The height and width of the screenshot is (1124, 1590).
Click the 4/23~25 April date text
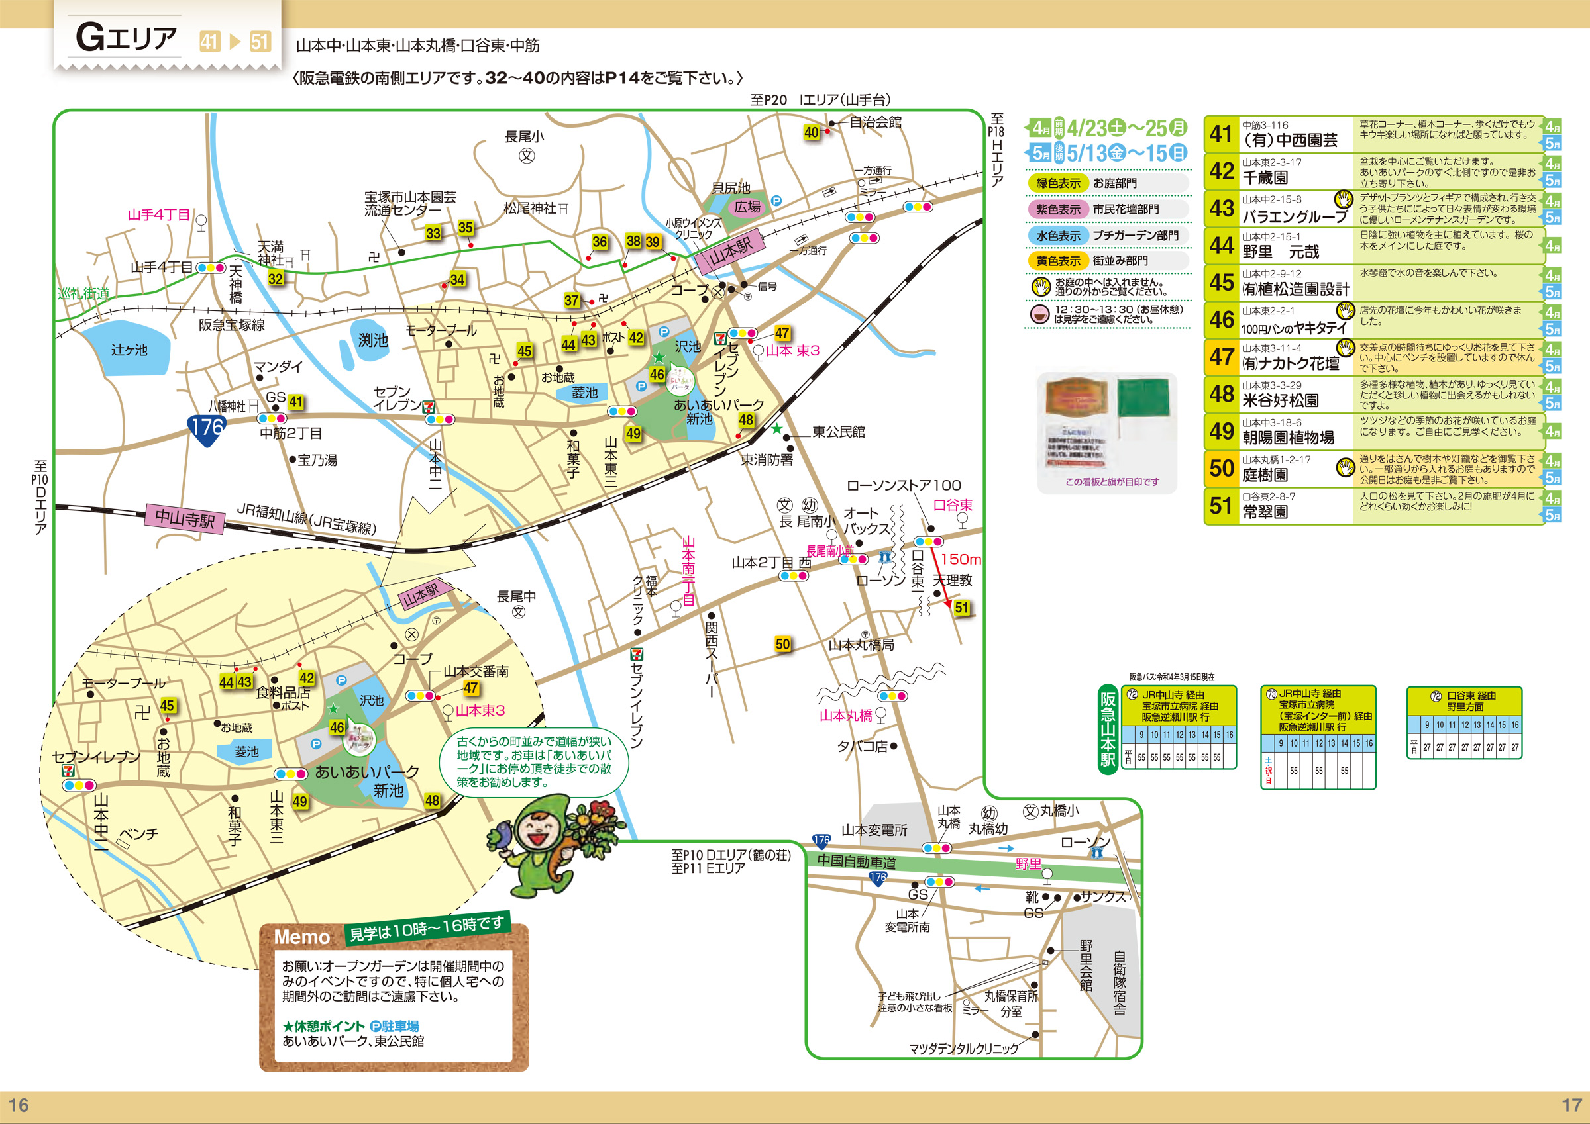(x=1127, y=128)
